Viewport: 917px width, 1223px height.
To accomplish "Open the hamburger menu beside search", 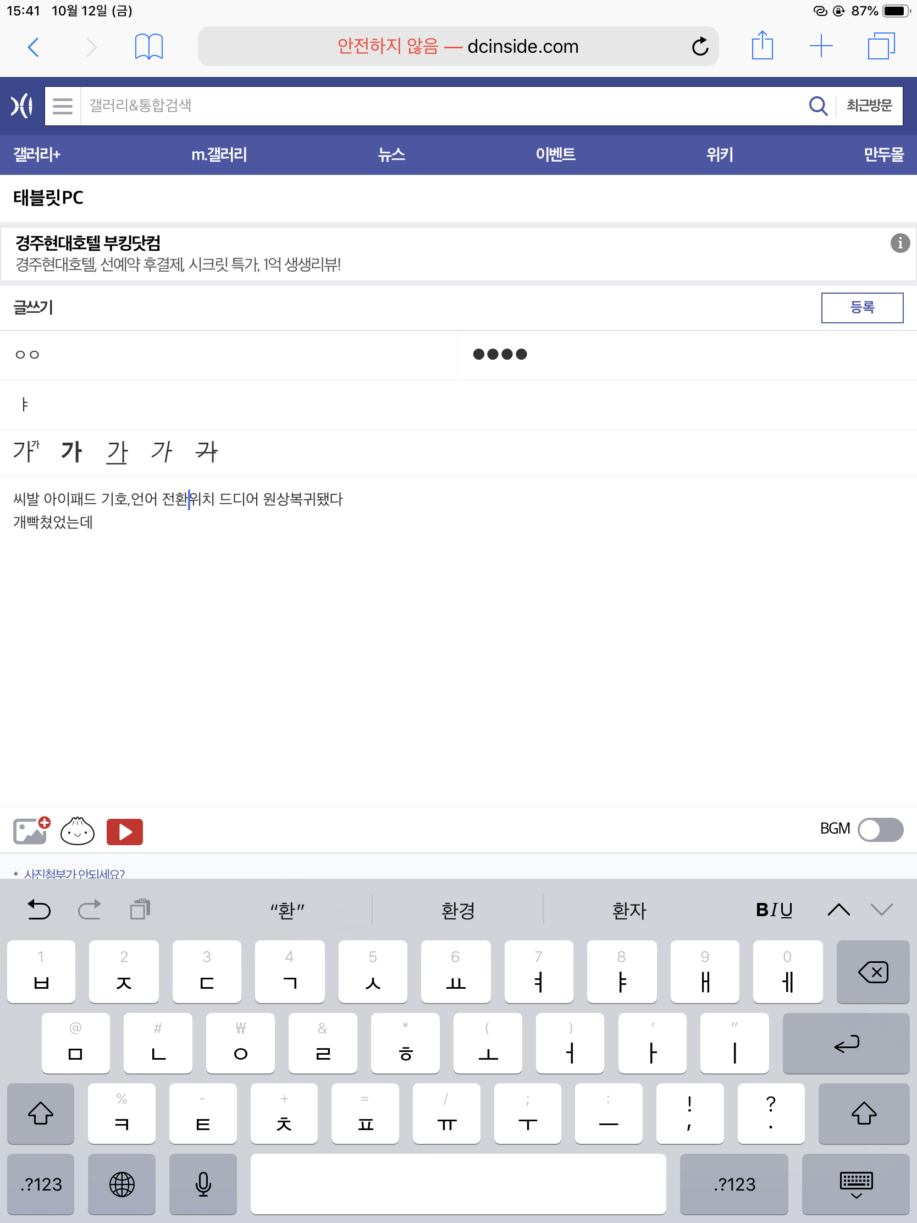I will (63, 106).
